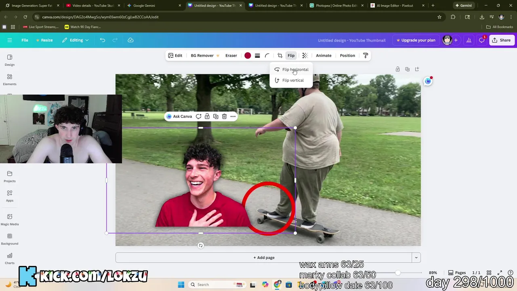This screenshot has height=291, width=517.
Task: Enter fullscreen present mode
Action: pos(500,273)
